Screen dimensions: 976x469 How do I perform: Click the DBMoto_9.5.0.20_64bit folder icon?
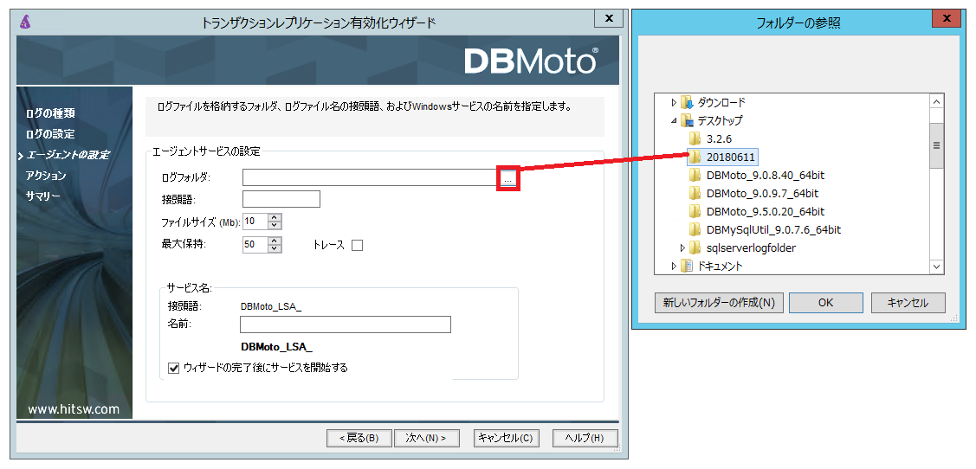pyautogui.click(x=695, y=211)
